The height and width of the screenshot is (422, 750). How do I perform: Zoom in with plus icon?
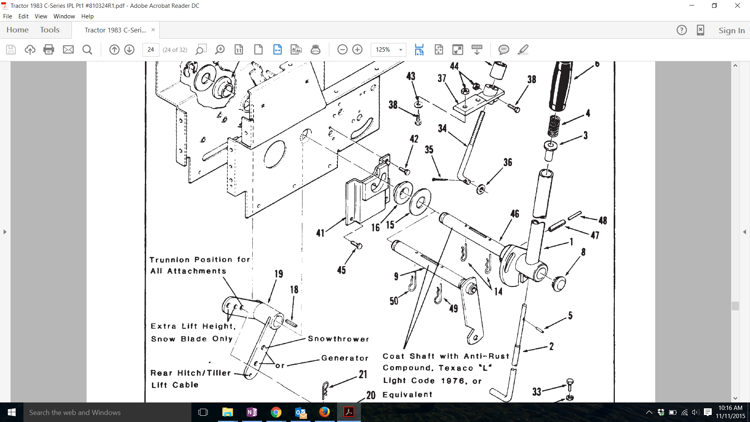tap(357, 50)
